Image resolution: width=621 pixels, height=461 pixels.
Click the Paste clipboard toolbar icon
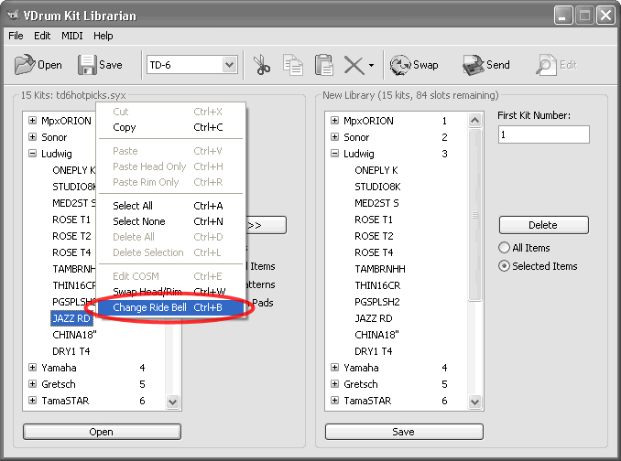pos(323,65)
